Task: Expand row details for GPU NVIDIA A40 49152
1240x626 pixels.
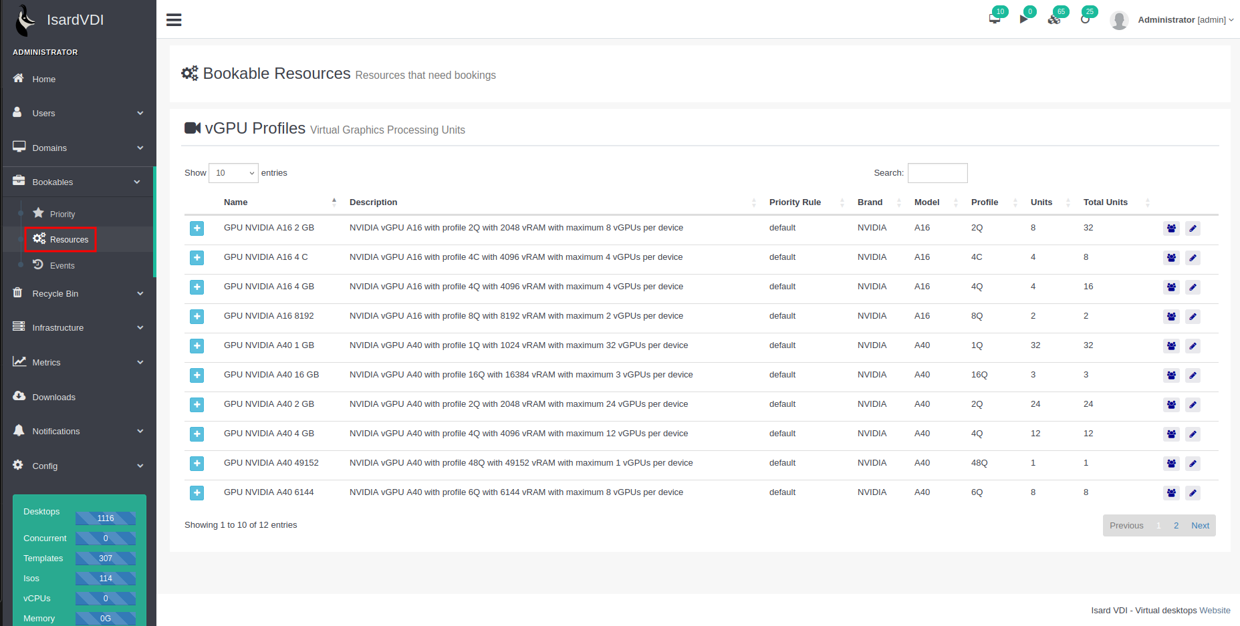Action: (x=197, y=464)
